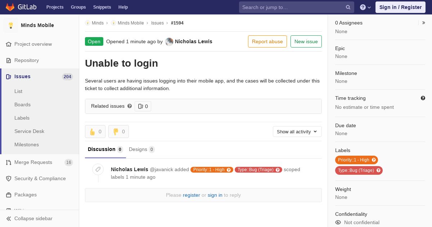The height and width of the screenshot is (227, 432).
Task: Click the Merge Requests count badge 16
Action: pos(69,162)
